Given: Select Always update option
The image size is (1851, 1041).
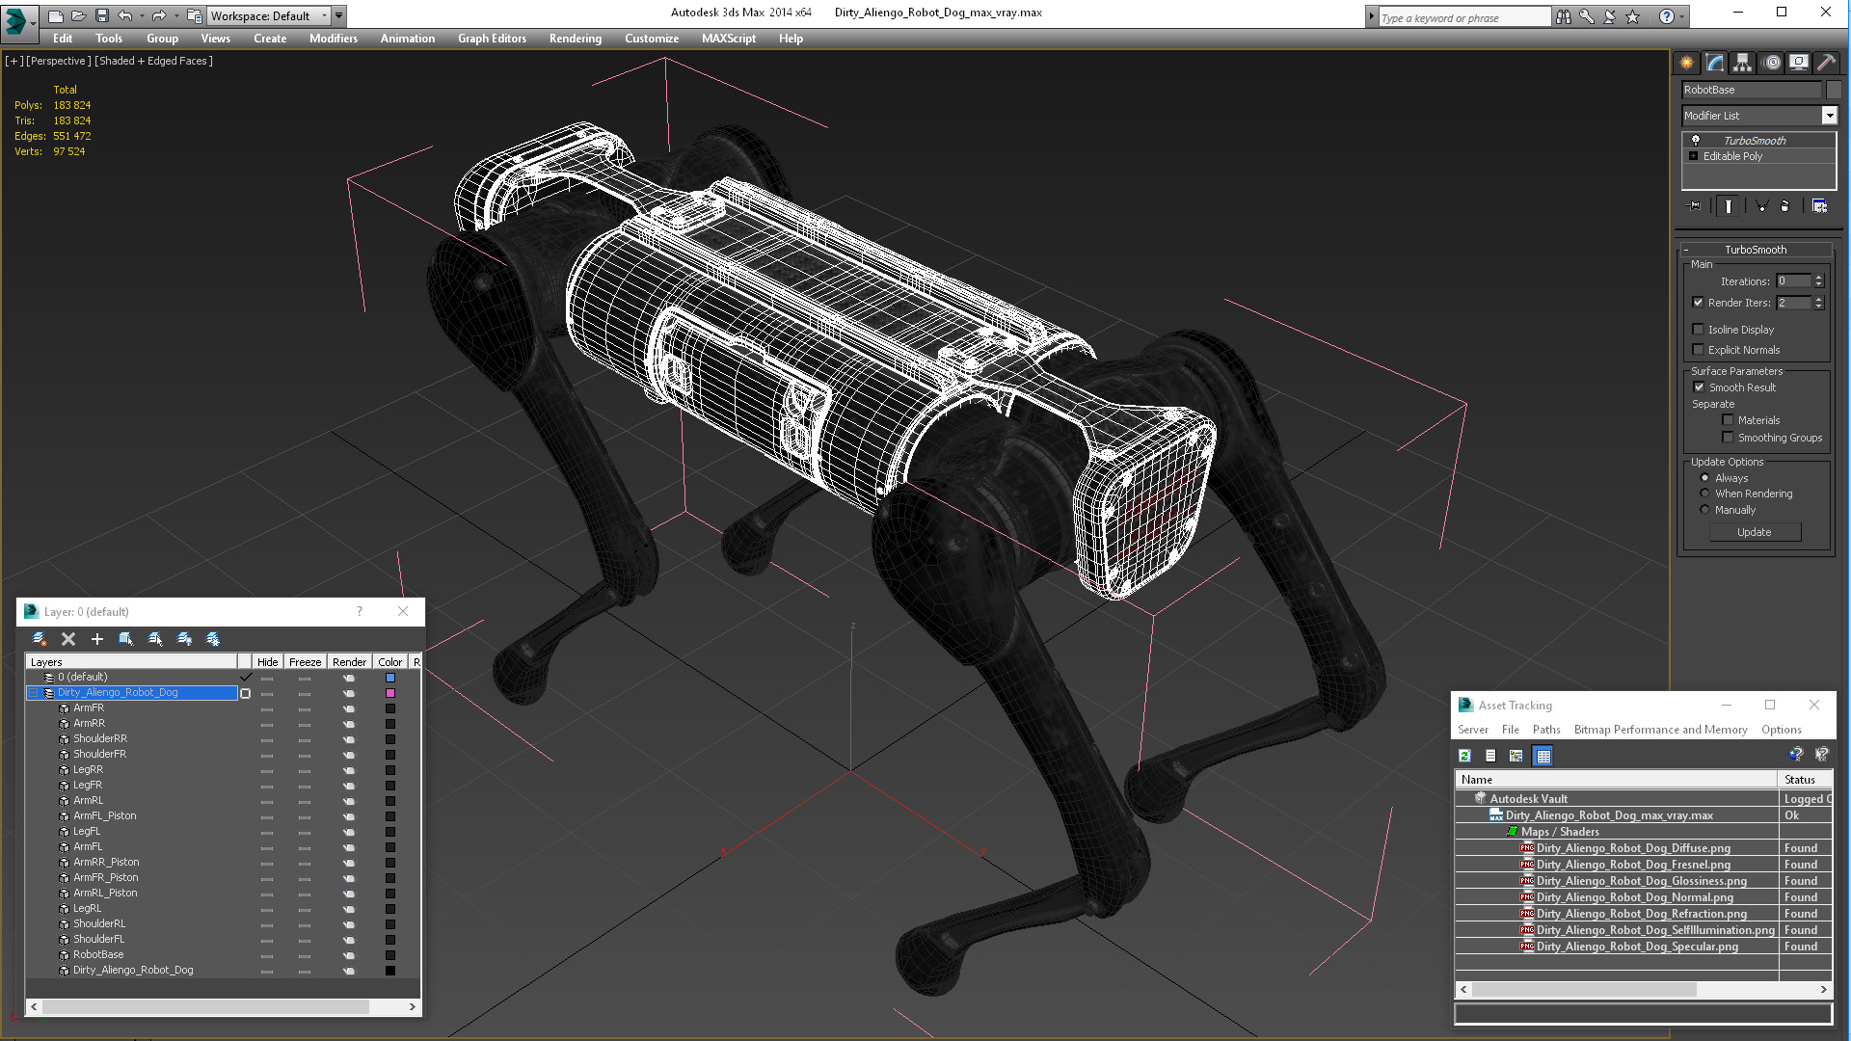Looking at the screenshot, I should (x=1704, y=478).
